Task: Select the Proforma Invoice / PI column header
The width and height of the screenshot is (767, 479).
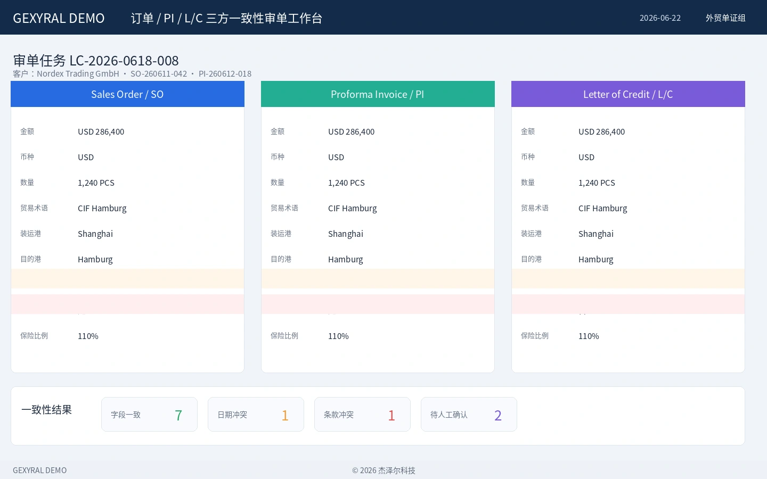Action: (x=378, y=94)
